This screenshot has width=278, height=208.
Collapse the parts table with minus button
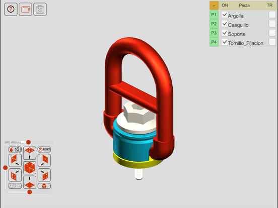tap(214, 6)
